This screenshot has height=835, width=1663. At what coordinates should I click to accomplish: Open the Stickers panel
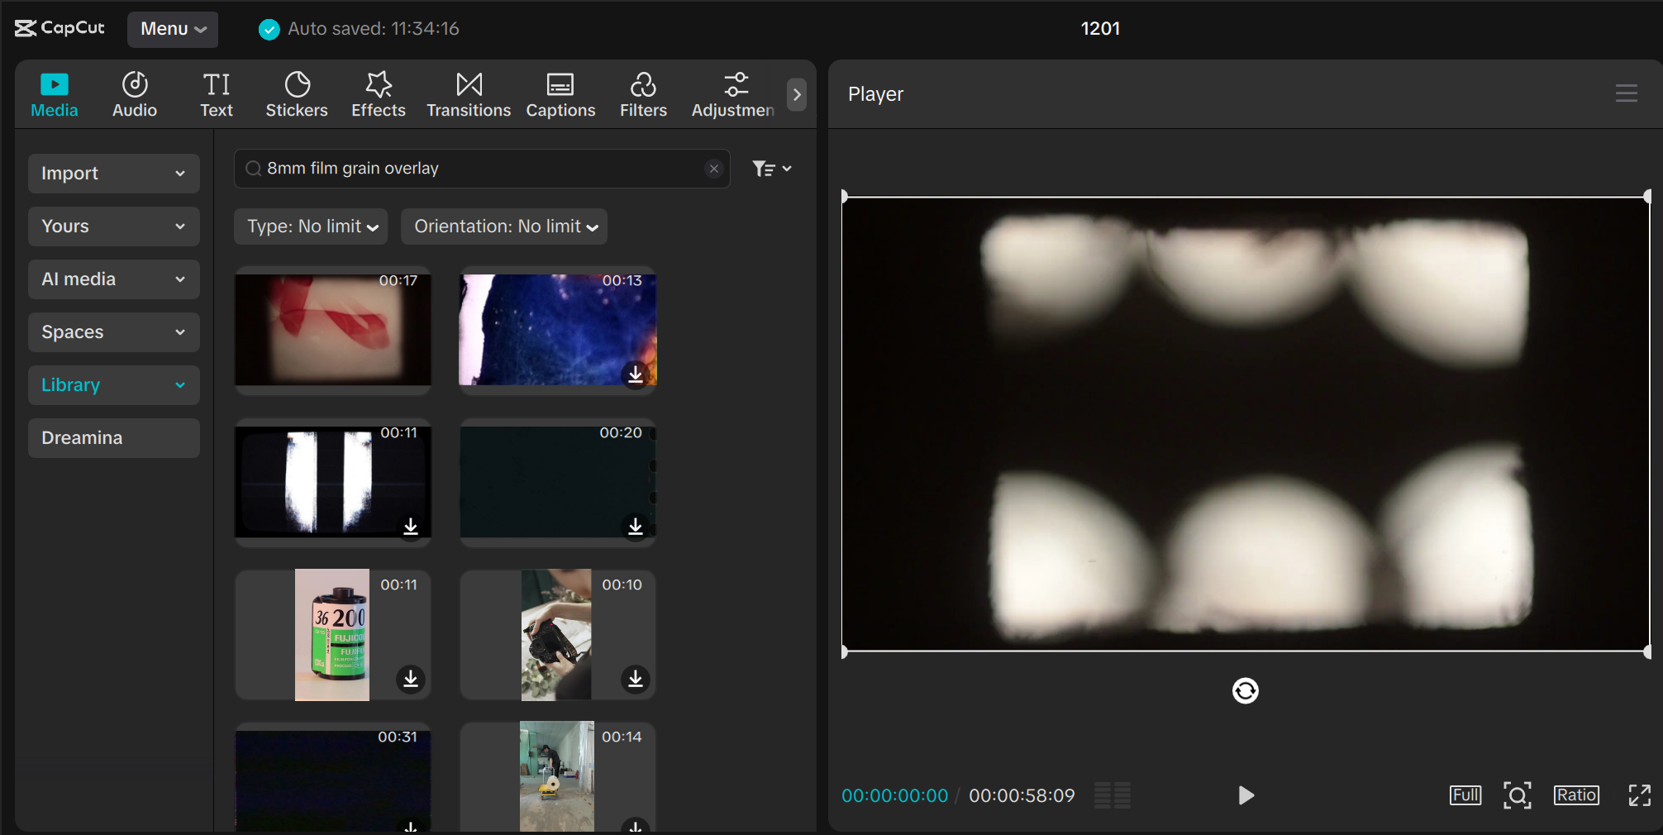[297, 93]
